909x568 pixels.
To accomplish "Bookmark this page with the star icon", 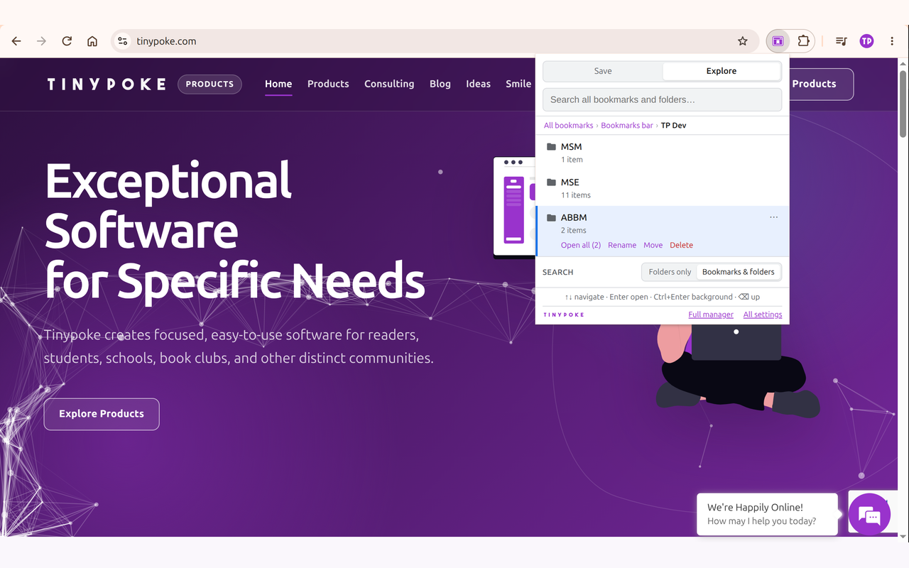I will coord(743,41).
